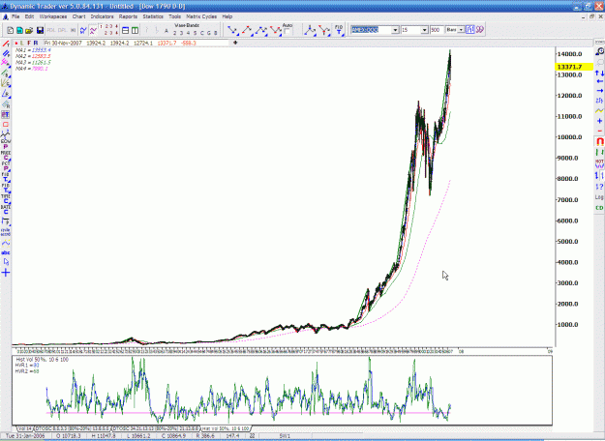Click the blue plus icon on right panel
This screenshot has width=605, height=441.
599,121
